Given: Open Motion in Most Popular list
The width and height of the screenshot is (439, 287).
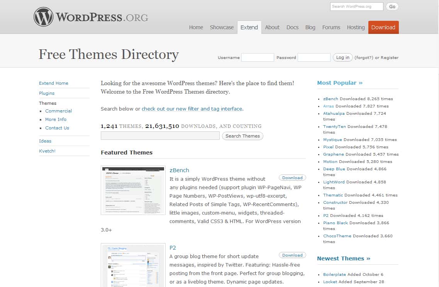Looking at the screenshot, I should point(330,161).
